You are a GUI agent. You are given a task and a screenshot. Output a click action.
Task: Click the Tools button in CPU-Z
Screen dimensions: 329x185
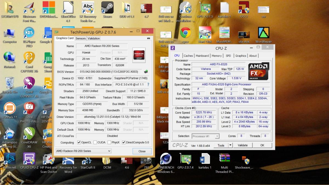(x=221, y=145)
